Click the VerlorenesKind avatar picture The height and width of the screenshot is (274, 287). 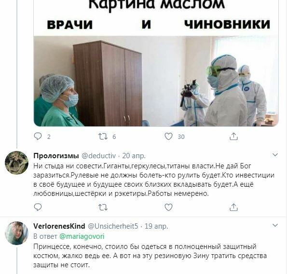click(x=17, y=233)
